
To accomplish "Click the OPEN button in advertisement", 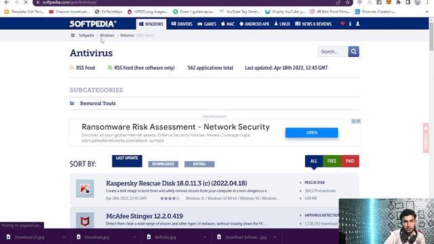I will (312, 133).
